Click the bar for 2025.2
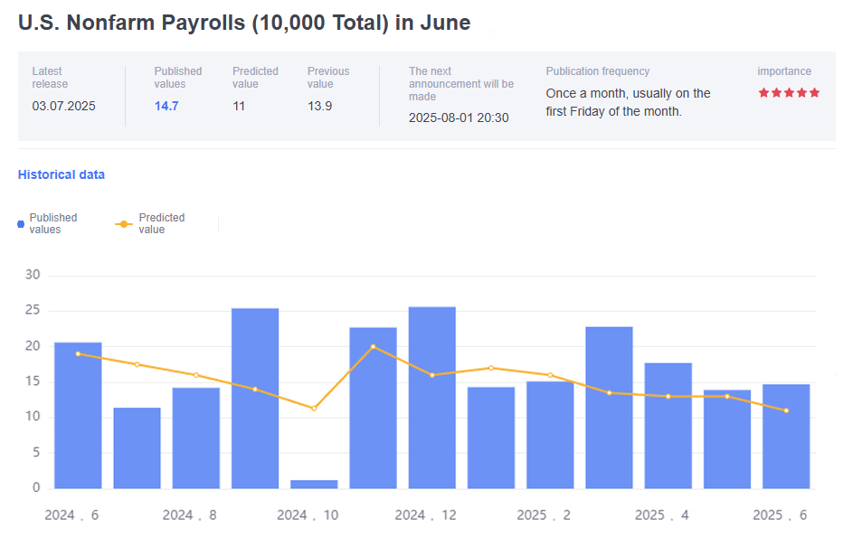 (550, 435)
